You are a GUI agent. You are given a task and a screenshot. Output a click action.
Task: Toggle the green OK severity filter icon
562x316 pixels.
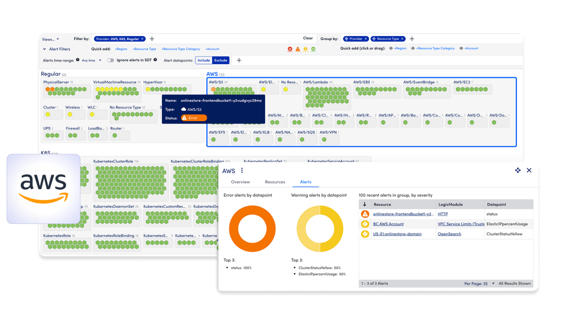point(313,49)
